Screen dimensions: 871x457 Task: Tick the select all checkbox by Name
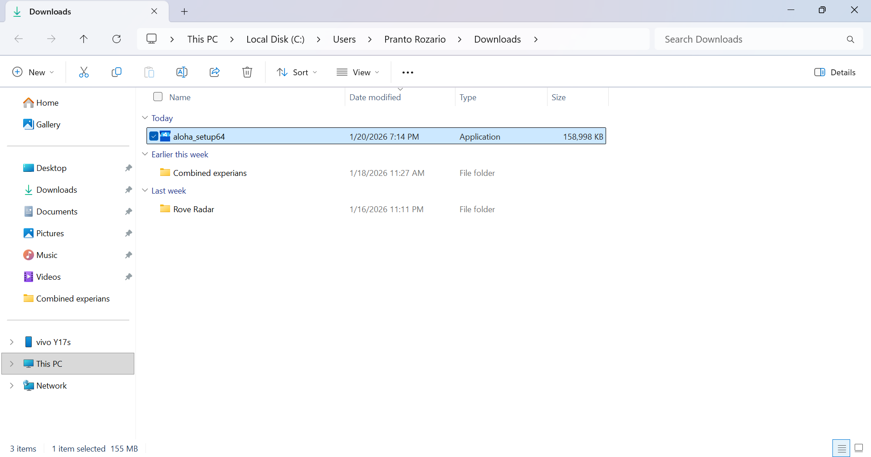[x=158, y=97]
